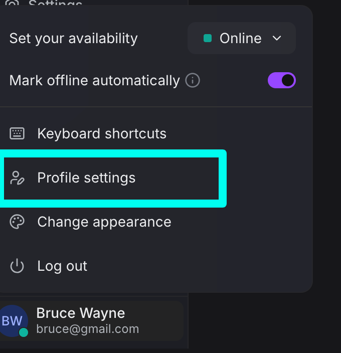Screen dimensions: 341x353
Task: Click the BW avatar circle
Action: click(x=12, y=321)
